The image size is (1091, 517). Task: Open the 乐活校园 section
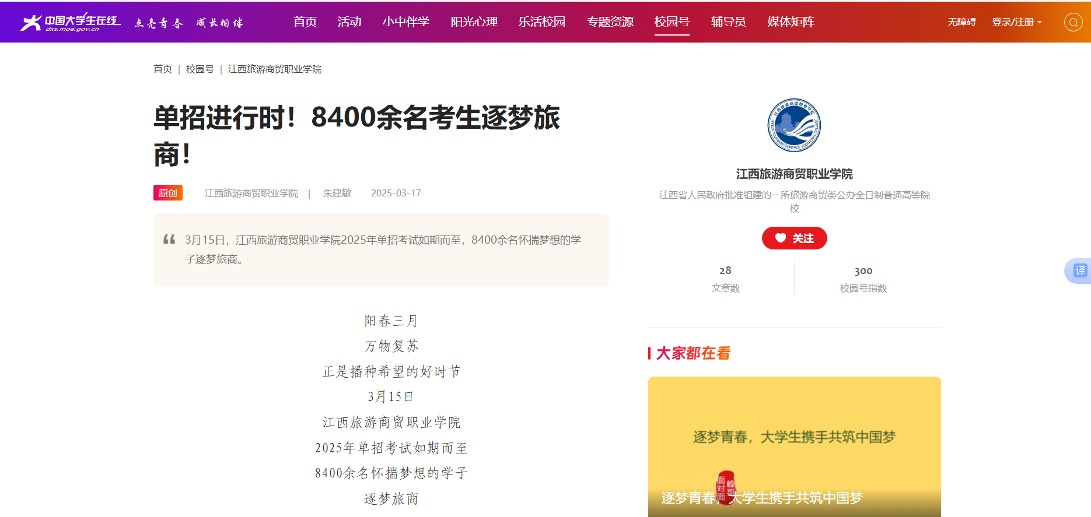pos(542,22)
